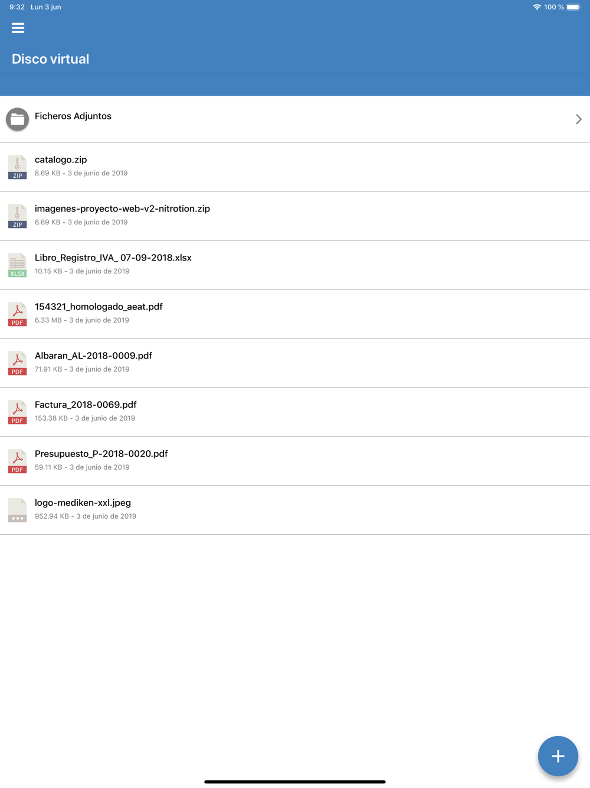This screenshot has width=590, height=788.
Task: Click the PDF icon for Albaran_AL-2018-0009.pdf
Action: click(x=18, y=363)
